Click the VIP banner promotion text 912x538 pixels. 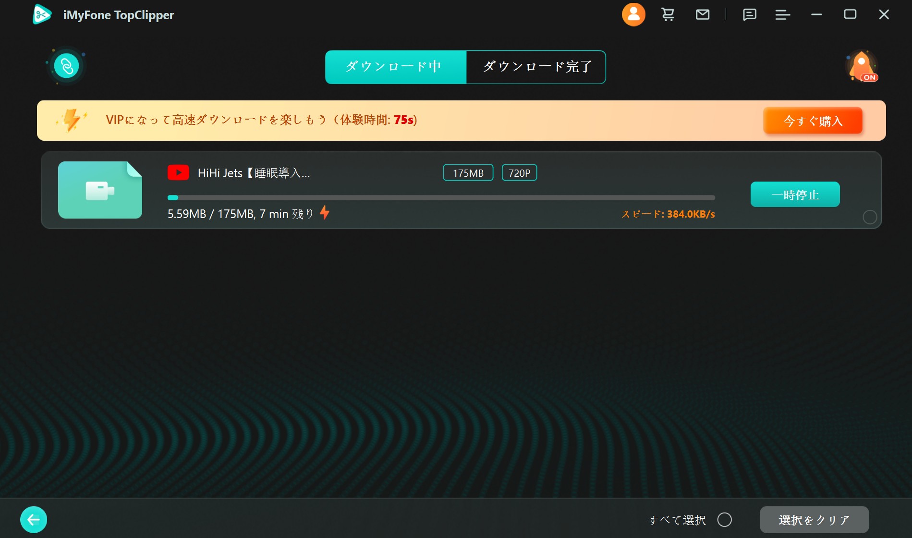point(261,120)
